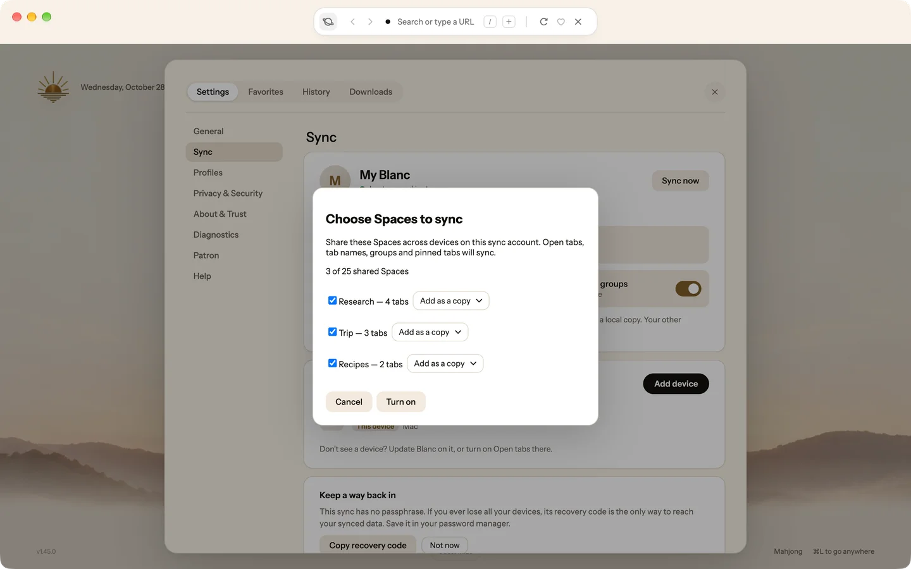
Task: Toggle the groups sync switch
Action: (x=688, y=289)
